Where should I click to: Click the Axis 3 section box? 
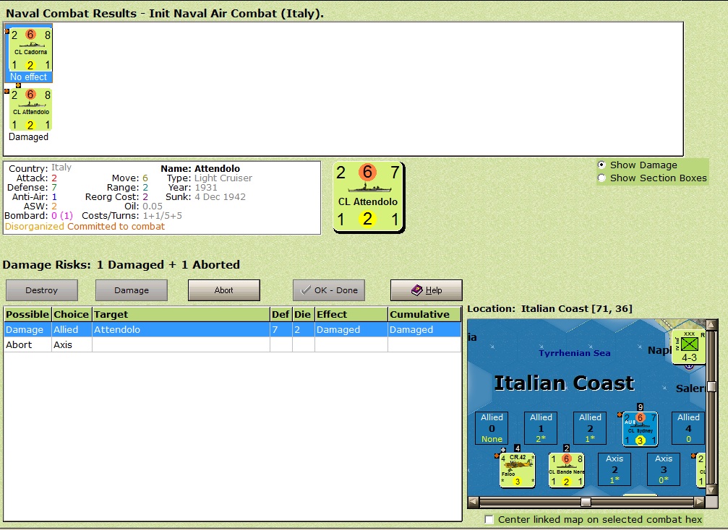click(664, 469)
